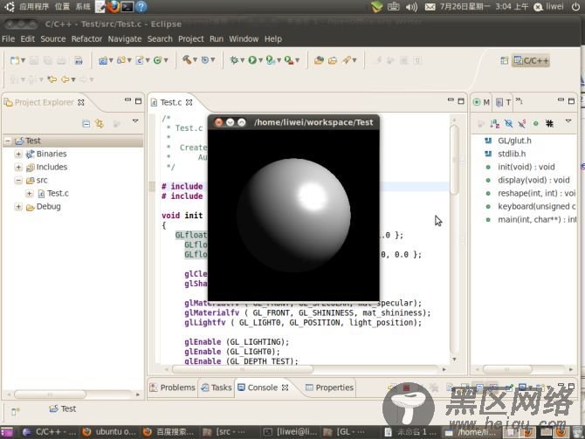Open the Run dropdown arrow
The image size is (585, 439).
coord(260,60)
